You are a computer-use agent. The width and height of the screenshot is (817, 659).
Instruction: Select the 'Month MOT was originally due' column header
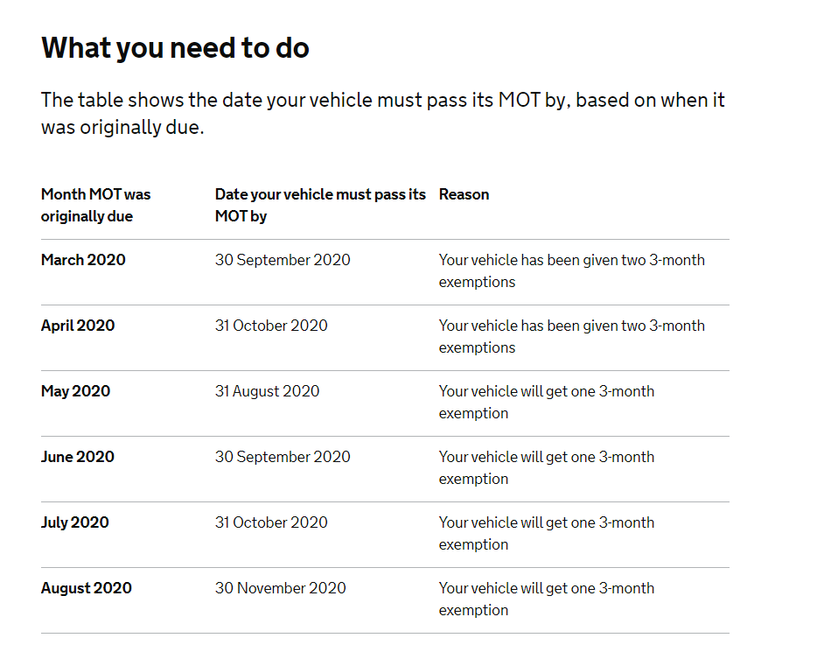[96, 206]
